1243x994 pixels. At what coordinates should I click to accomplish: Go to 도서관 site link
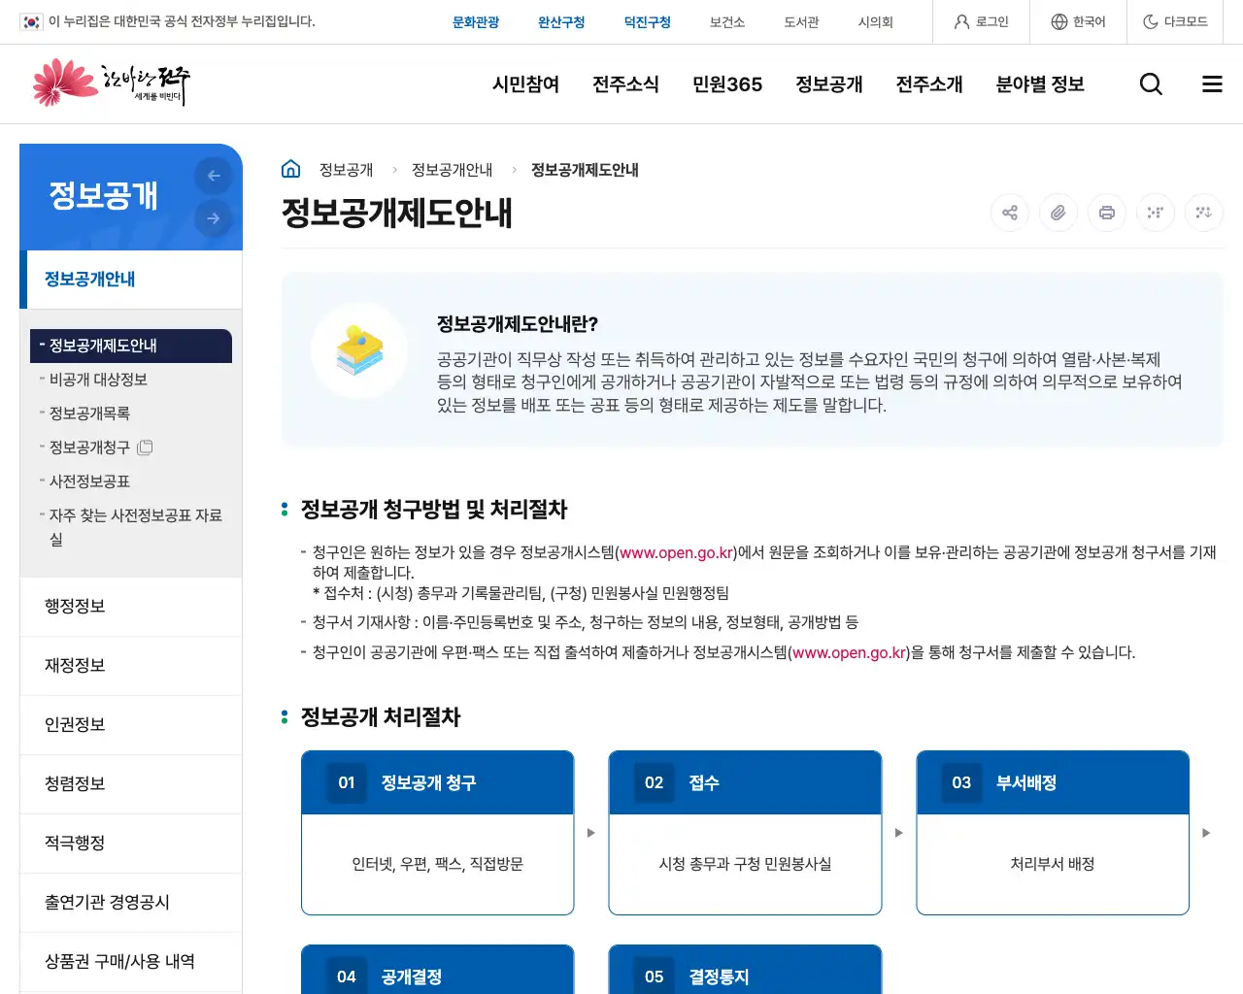point(802,21)
